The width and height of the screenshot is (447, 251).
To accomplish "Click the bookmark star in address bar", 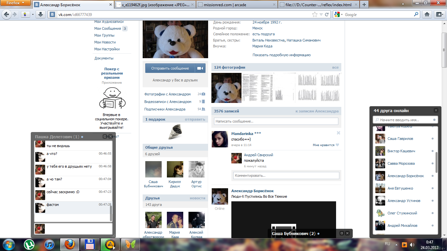I will tap(315, 14).
